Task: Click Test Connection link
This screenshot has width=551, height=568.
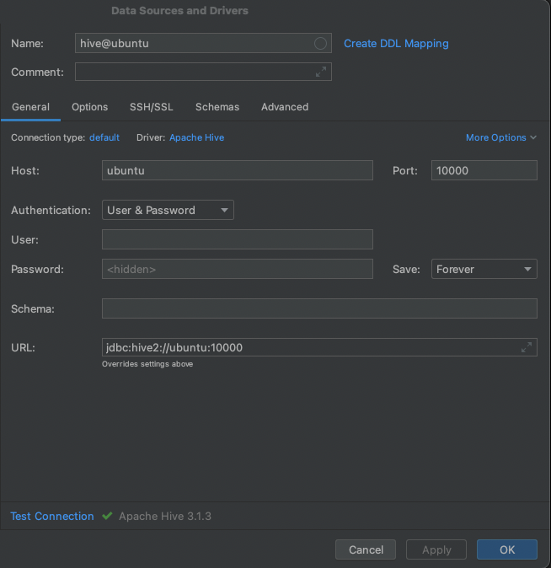Action: (x=52, y=517)
